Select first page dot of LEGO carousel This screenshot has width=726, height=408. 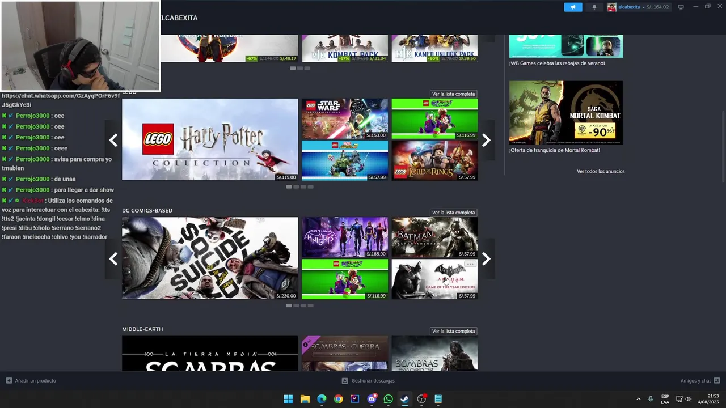289,186
